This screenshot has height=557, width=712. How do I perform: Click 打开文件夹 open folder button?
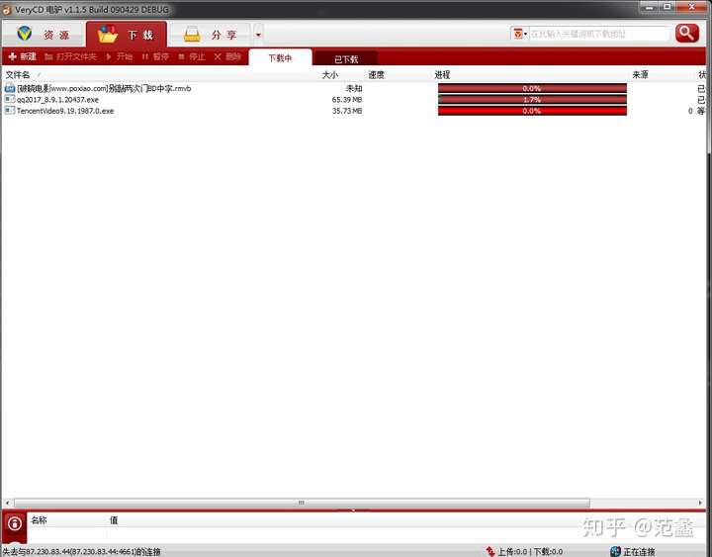(x=70, y=56)
